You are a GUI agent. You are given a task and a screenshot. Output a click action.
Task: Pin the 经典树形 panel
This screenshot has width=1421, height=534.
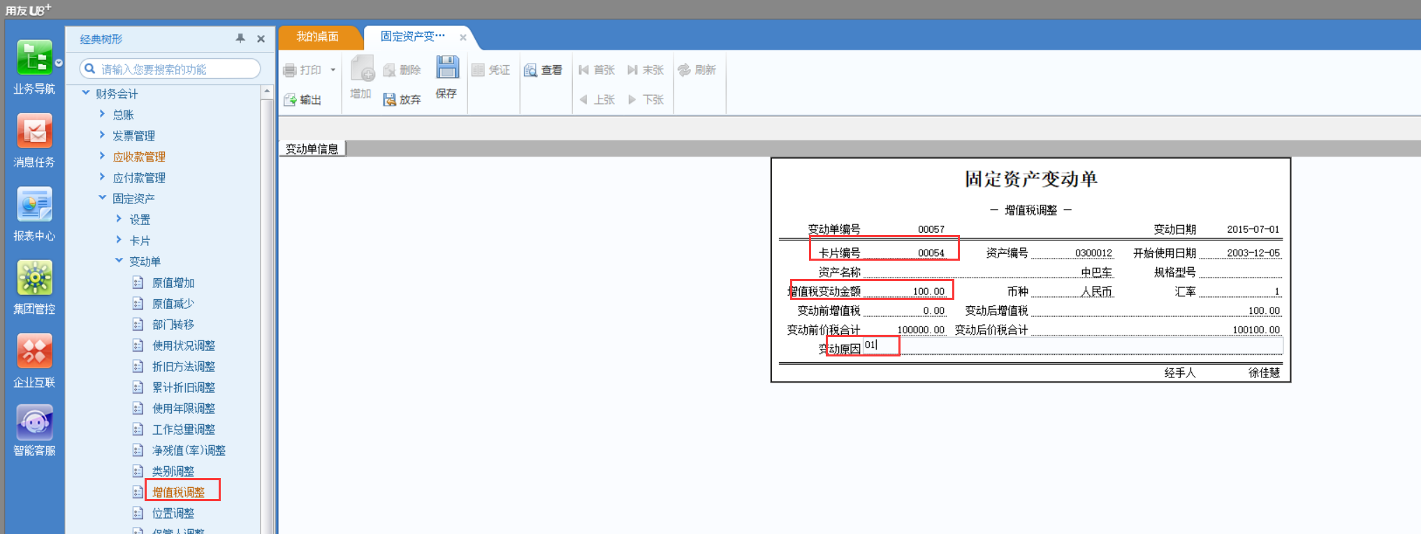[240, 38]
